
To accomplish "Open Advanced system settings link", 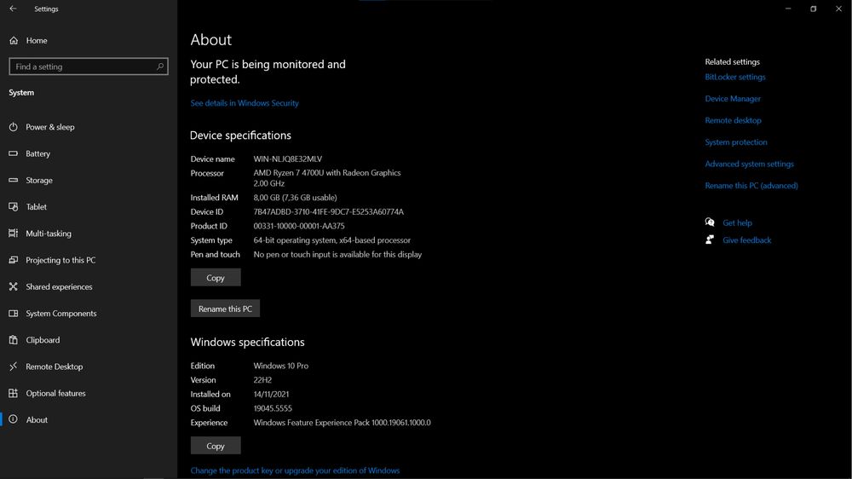I will [x=749, y=164].
